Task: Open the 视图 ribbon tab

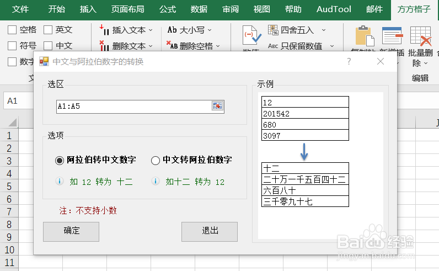Action: (x=262, y=9)
